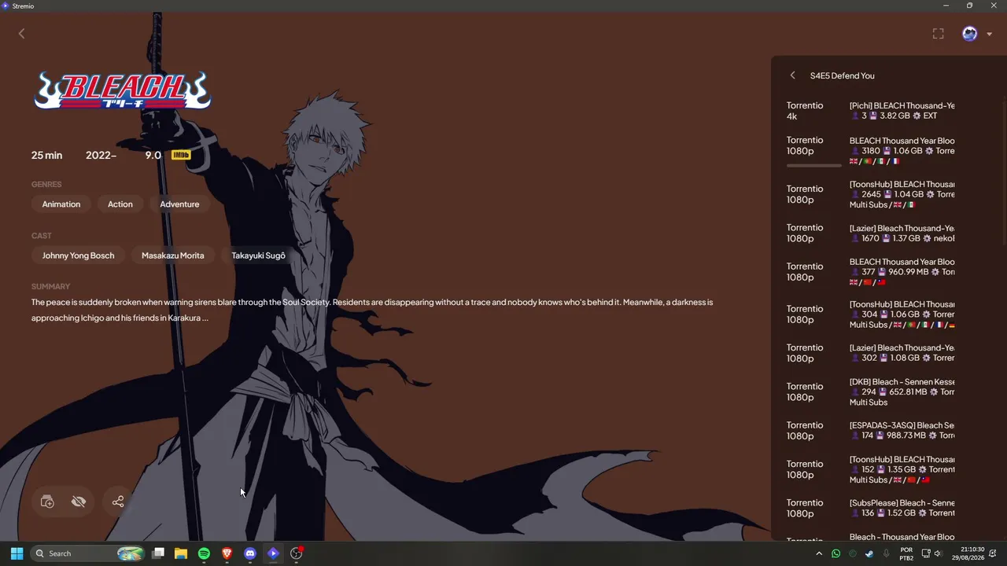Browse the Action genre
The width and height of the screenshot is (1007, 566).
[120, 204]
